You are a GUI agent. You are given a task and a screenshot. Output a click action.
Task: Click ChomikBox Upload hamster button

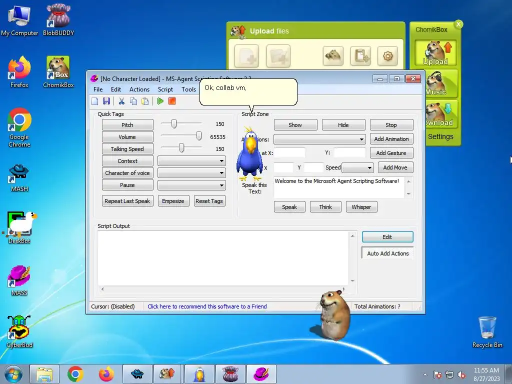click(435, 53)
